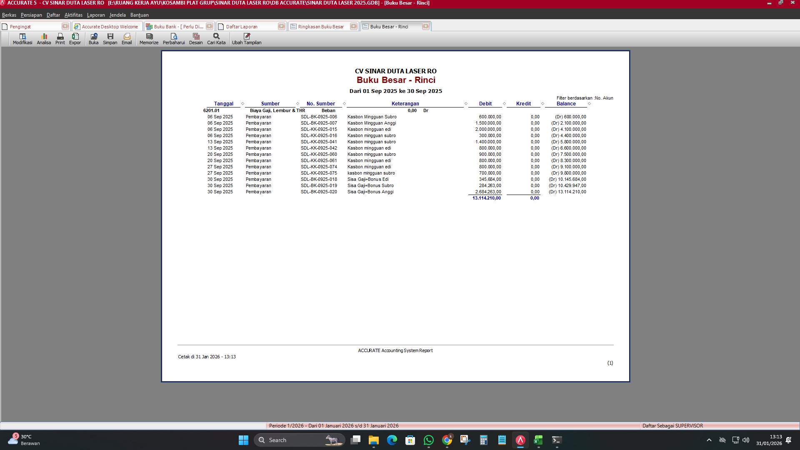Export the report using the Expor icon

(x=75, y=38)
